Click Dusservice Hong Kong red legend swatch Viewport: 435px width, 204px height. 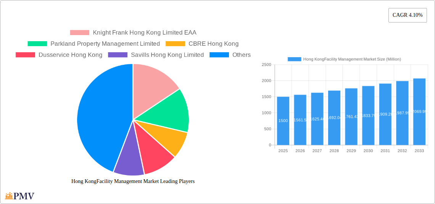(25, 55)
